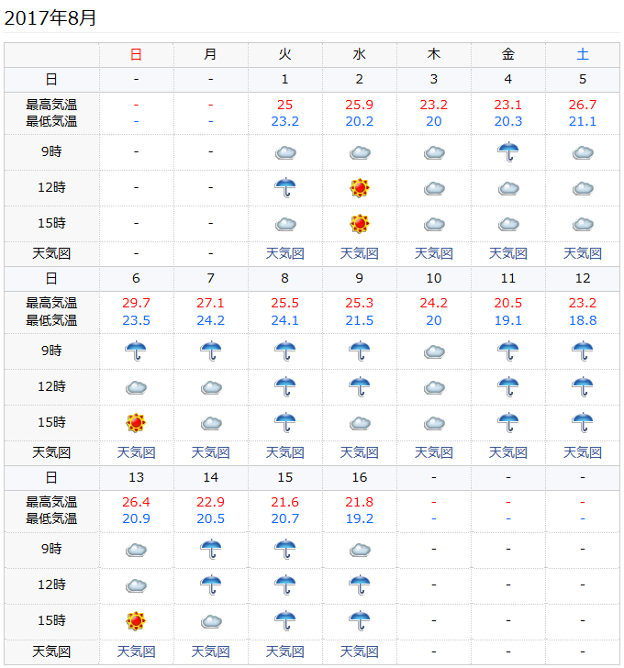The width and height of the screenshot is (624, 668).
Task: Open the 天気図 link for August 3
Action: point(434,253)
